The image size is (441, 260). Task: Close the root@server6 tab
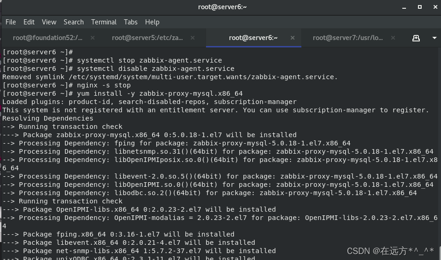[x=293, y=38]
